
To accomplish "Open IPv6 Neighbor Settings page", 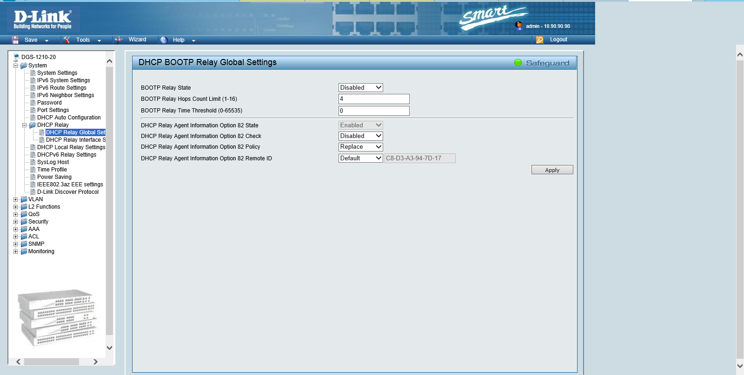I will coord(66,95).
